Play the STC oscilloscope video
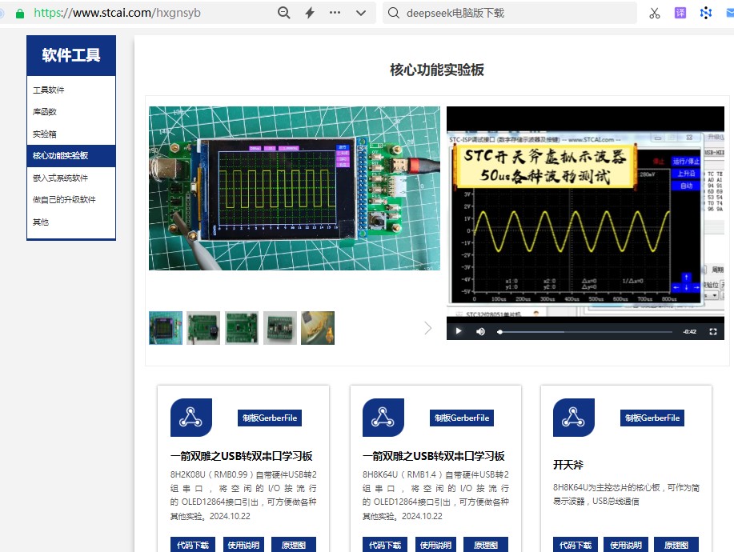Viewport: 734px width, 552px height. pos(459,331)
